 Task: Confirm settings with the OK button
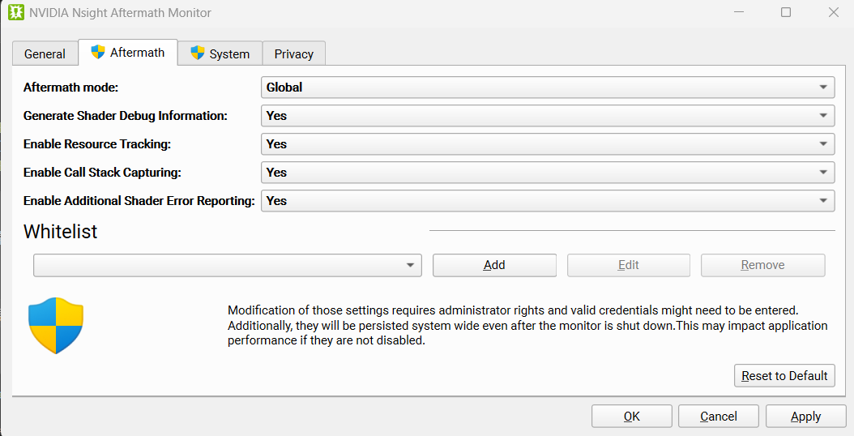coord(632,417)
